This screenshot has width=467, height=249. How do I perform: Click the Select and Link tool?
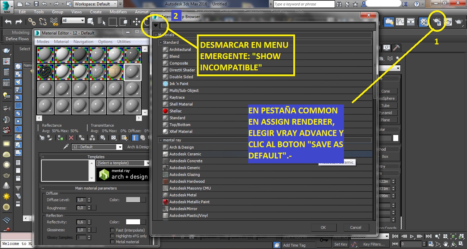point(32,22)
